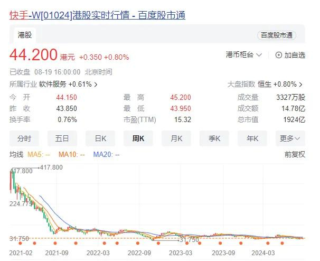Screen dimensions: 320x261
Task: Click the 成交量 value 3327万股
Action: [291, 97]
